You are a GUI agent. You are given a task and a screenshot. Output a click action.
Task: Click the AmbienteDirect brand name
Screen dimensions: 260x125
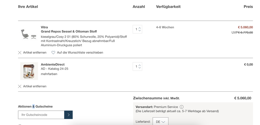53,64
